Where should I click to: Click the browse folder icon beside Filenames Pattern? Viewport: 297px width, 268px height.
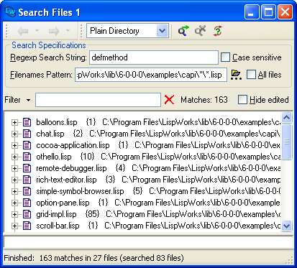(236, 75)
